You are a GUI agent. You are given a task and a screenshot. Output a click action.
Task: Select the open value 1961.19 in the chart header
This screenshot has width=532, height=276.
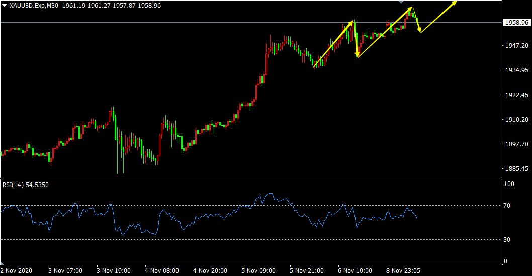tap(74, 6)
